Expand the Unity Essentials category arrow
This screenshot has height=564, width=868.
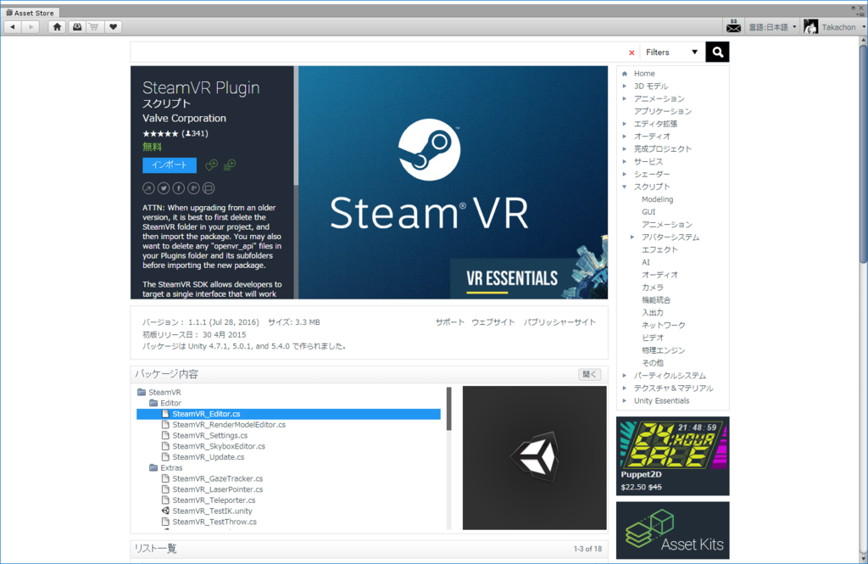click(625, 400)
